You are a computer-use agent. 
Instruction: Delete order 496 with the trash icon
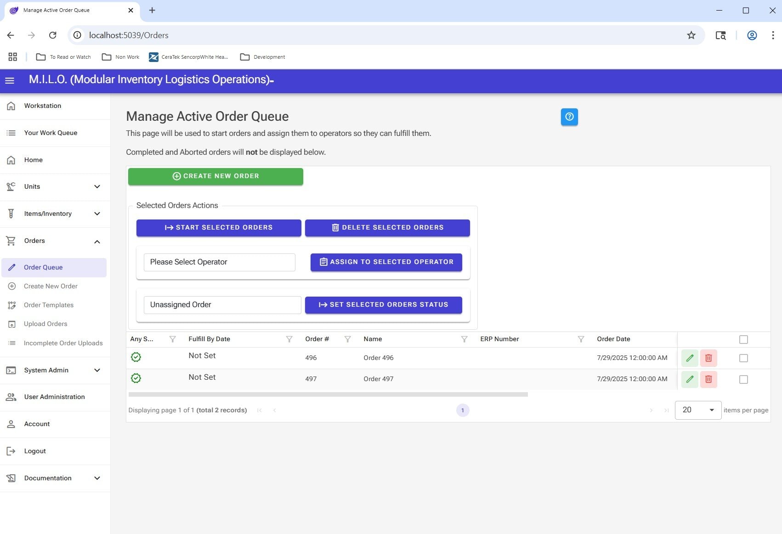pos(708,358)
